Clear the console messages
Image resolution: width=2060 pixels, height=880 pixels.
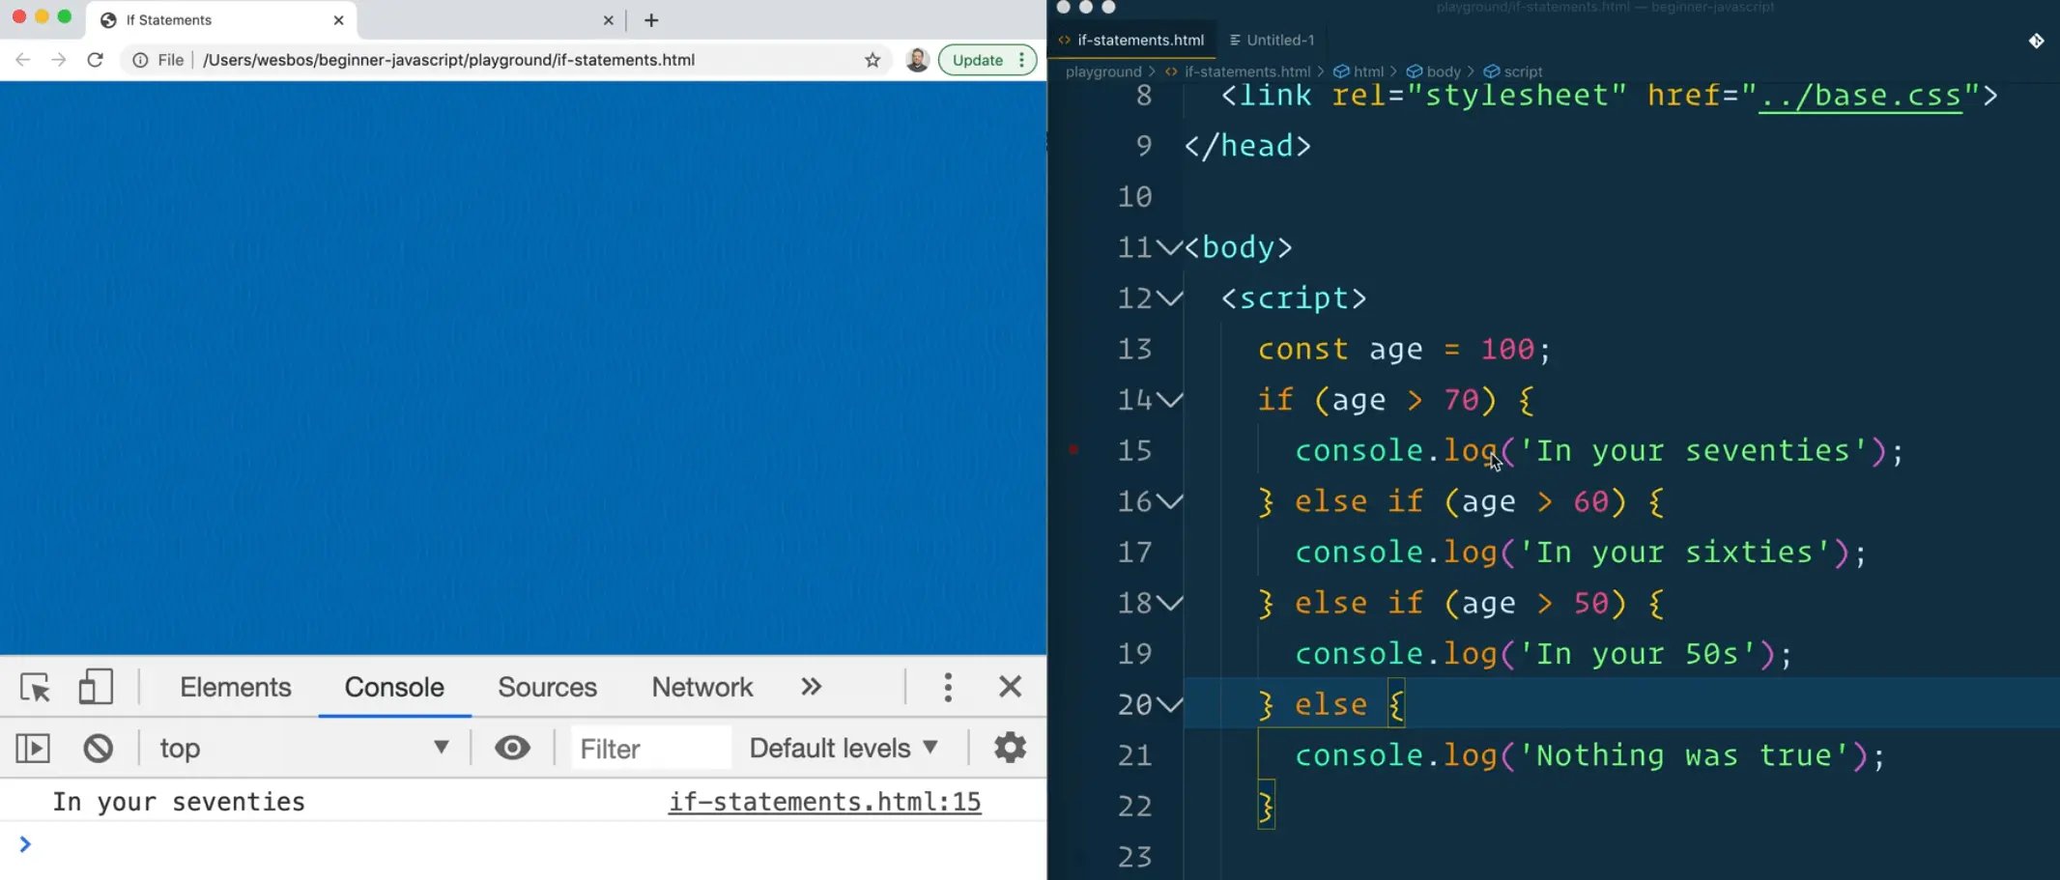[98, 747]
